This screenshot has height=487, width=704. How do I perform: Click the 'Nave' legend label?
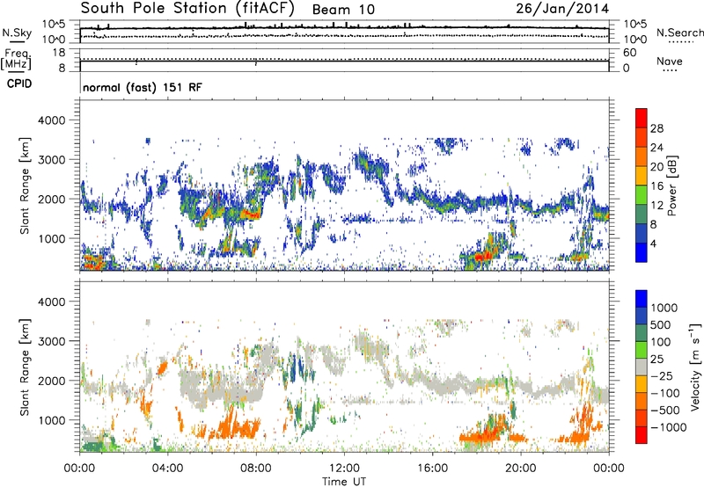(670, 61)
